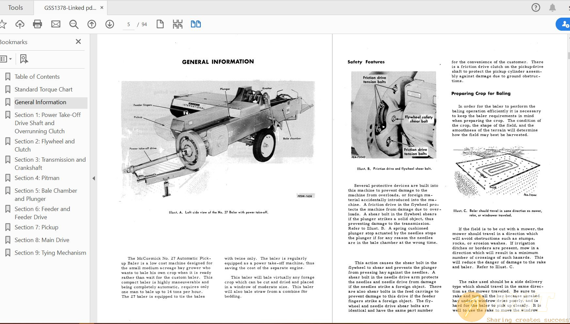This screenshot has width=570, height=324.
Task: Go to next page arrow
Action: point(110,24)
